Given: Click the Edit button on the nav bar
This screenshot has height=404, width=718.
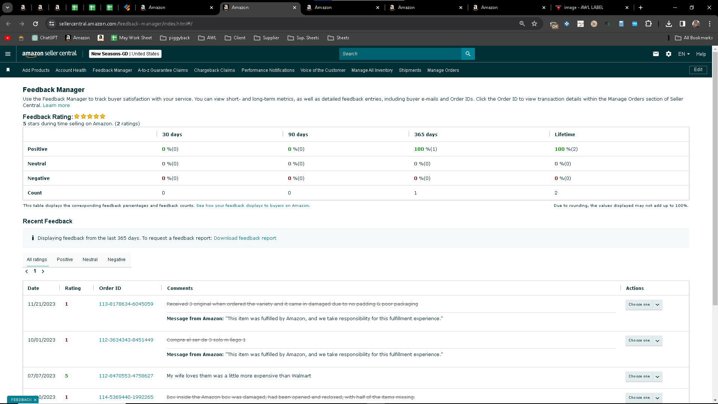Looking at the screenshot, I should coord(698,70).
